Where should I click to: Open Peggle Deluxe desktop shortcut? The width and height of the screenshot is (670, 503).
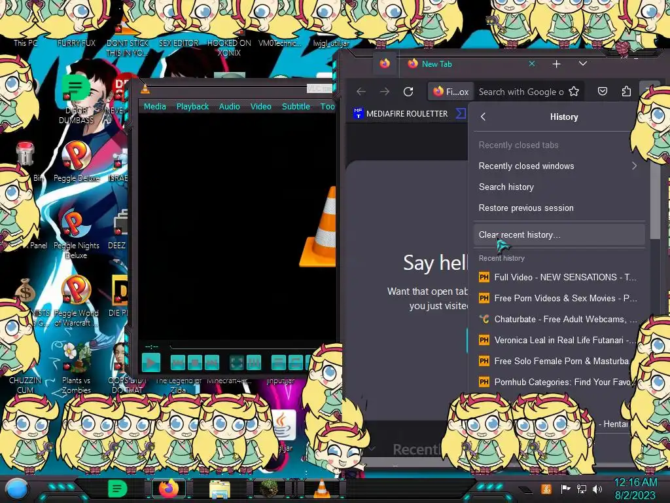(x=77, y=162)
